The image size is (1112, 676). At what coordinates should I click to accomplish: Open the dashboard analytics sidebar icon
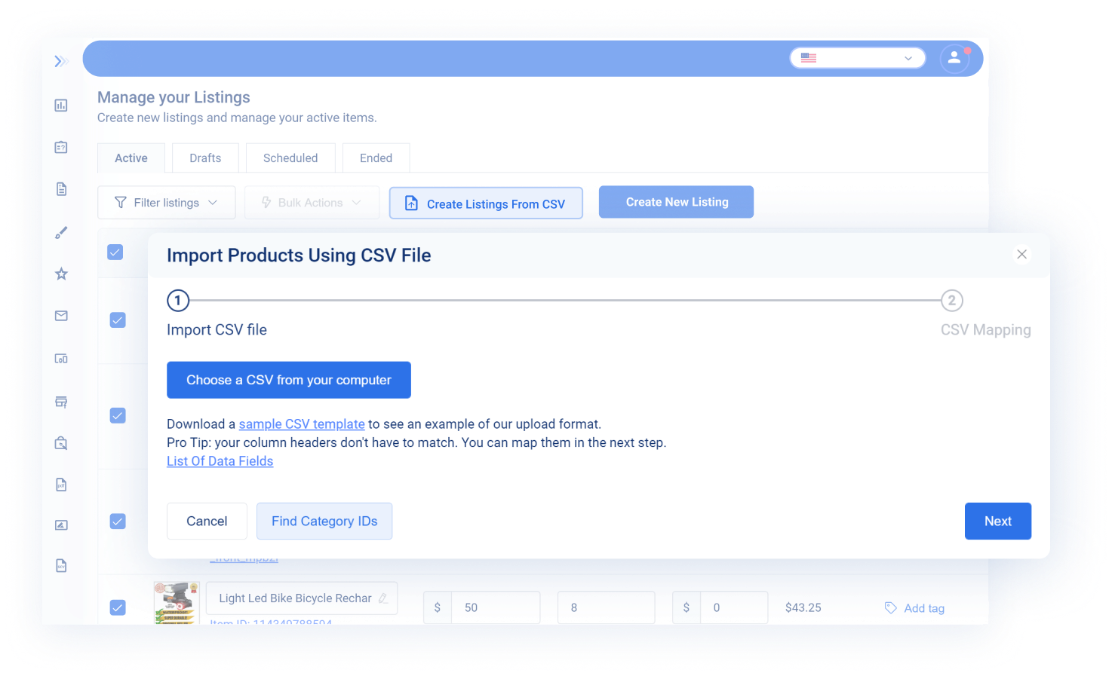click(61, 105)
